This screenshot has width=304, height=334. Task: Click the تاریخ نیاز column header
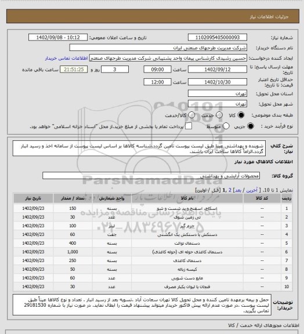pyautogui.click(x=33, y=198)
